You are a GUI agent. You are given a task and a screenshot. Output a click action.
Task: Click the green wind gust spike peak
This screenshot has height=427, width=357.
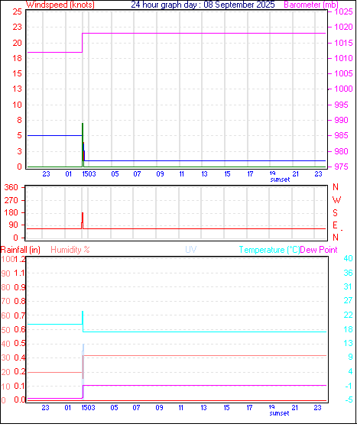pos(83,124)
